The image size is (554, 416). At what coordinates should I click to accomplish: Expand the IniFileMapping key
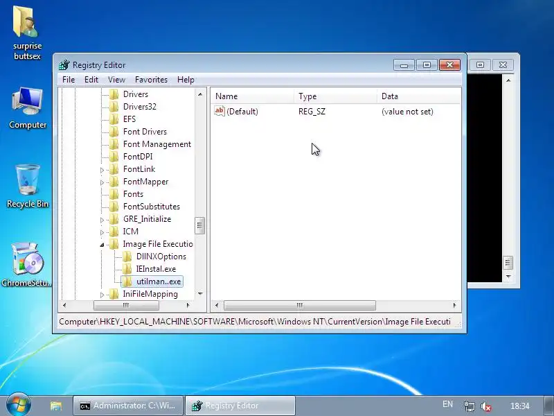point(102,295)
